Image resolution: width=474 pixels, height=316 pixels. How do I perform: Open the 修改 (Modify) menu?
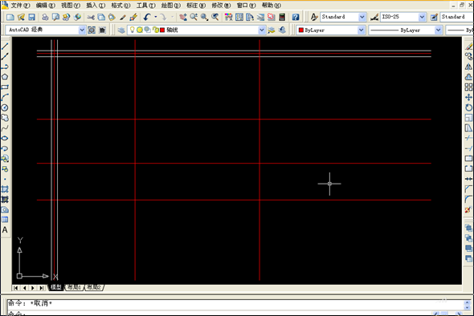221,5
